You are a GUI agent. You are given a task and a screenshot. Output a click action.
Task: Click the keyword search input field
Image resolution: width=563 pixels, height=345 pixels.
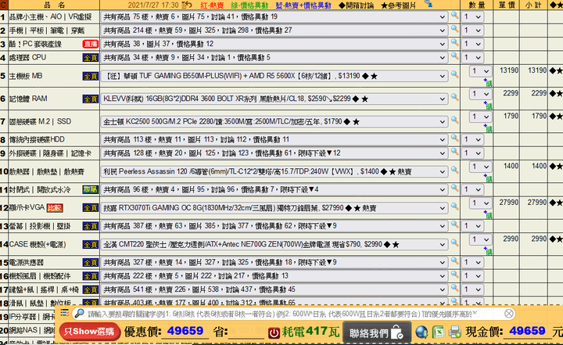[x=294, y=314]
